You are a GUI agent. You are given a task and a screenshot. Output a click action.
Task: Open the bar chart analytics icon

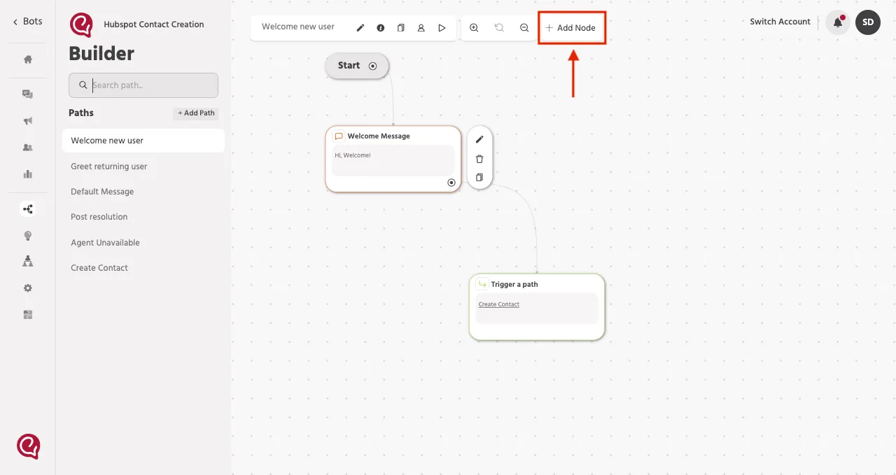click(28, 173)
